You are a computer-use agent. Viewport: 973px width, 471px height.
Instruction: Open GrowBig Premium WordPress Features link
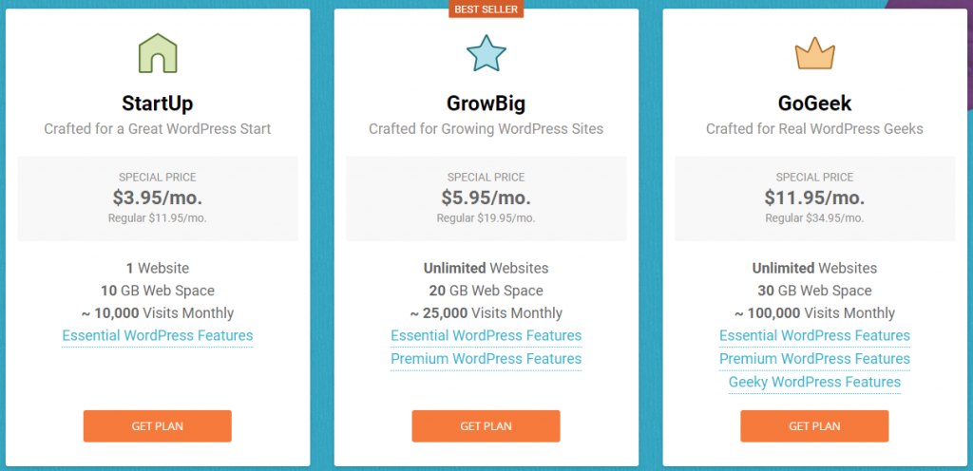[486, 359]
